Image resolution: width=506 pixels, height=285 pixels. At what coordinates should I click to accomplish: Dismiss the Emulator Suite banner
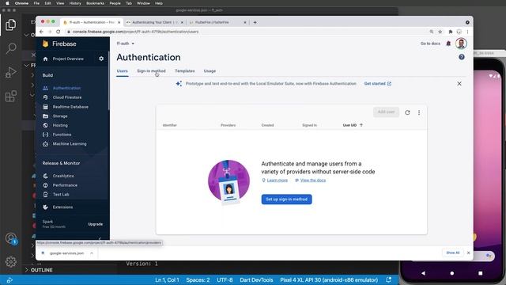pos(459,84)
